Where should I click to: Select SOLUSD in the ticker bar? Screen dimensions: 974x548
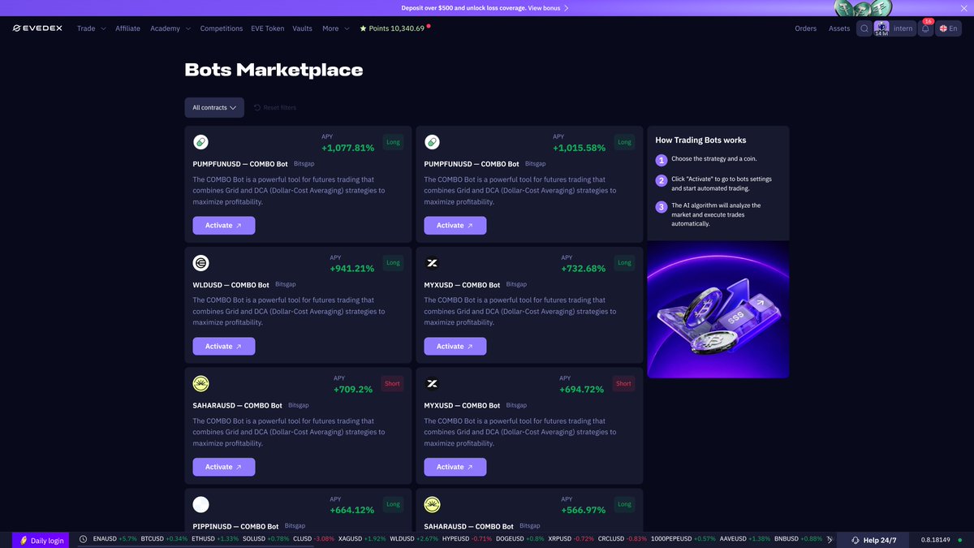(x=265, y=540)
